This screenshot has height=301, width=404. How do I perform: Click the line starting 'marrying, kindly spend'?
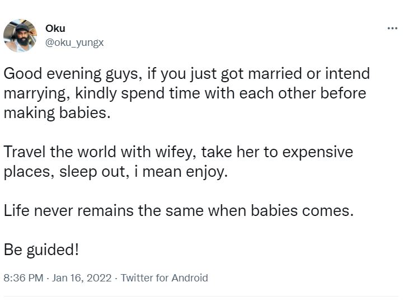(x=185, y=93)
